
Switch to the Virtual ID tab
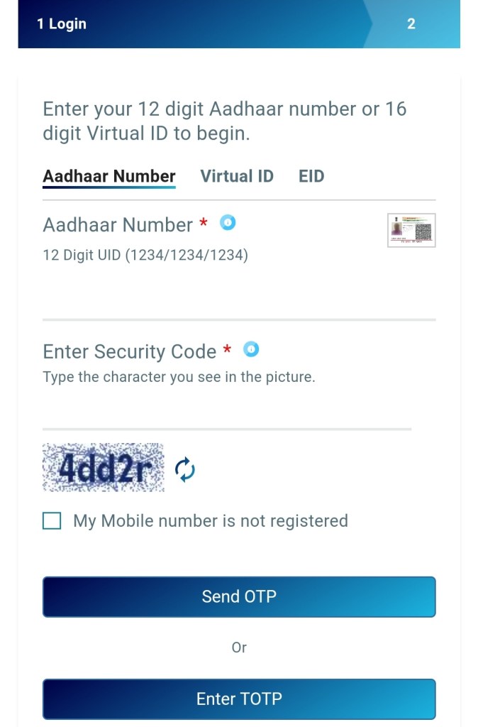(x=237, y=176)
